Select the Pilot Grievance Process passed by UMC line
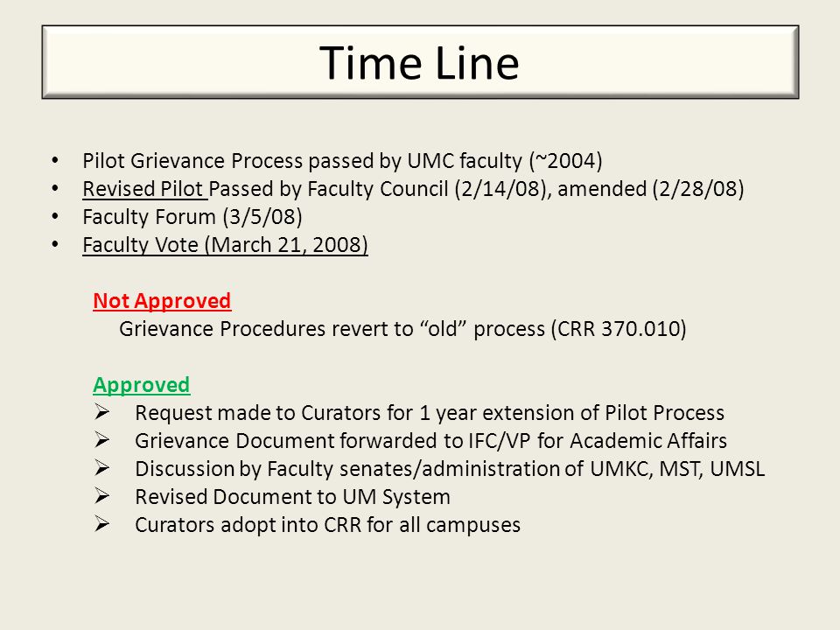840x630 pixels. tap(342, 161)
